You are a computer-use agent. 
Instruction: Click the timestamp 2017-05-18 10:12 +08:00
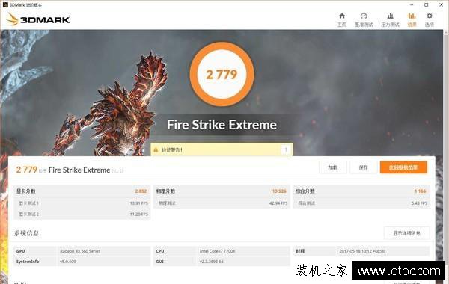click(x=362, y=251)
